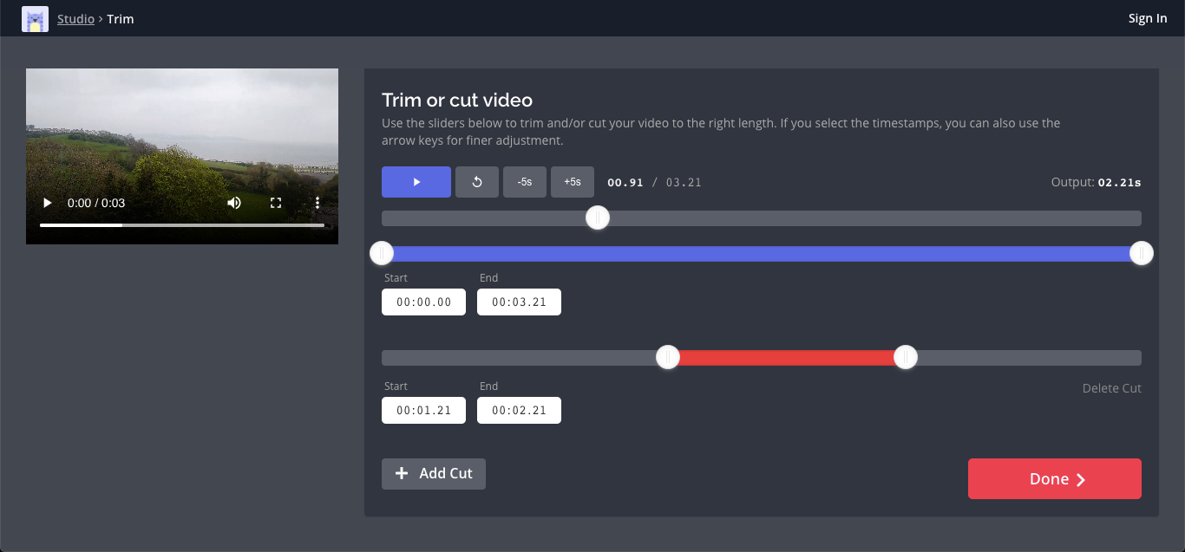This screenshot has height=552, width=1185.
Task: Click the red cut segment bar
Action: pos(786,358)
